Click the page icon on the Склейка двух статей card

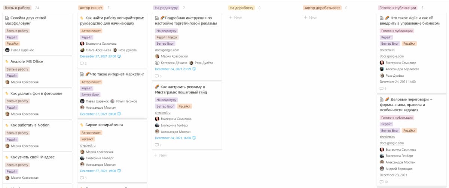tap(7, 18)
